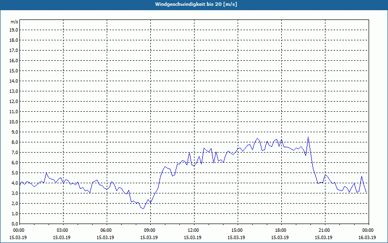This screenshot has width=388, height=243.
Task: Click the m/s unit label on the y-axis
Action: coord(15,22)
